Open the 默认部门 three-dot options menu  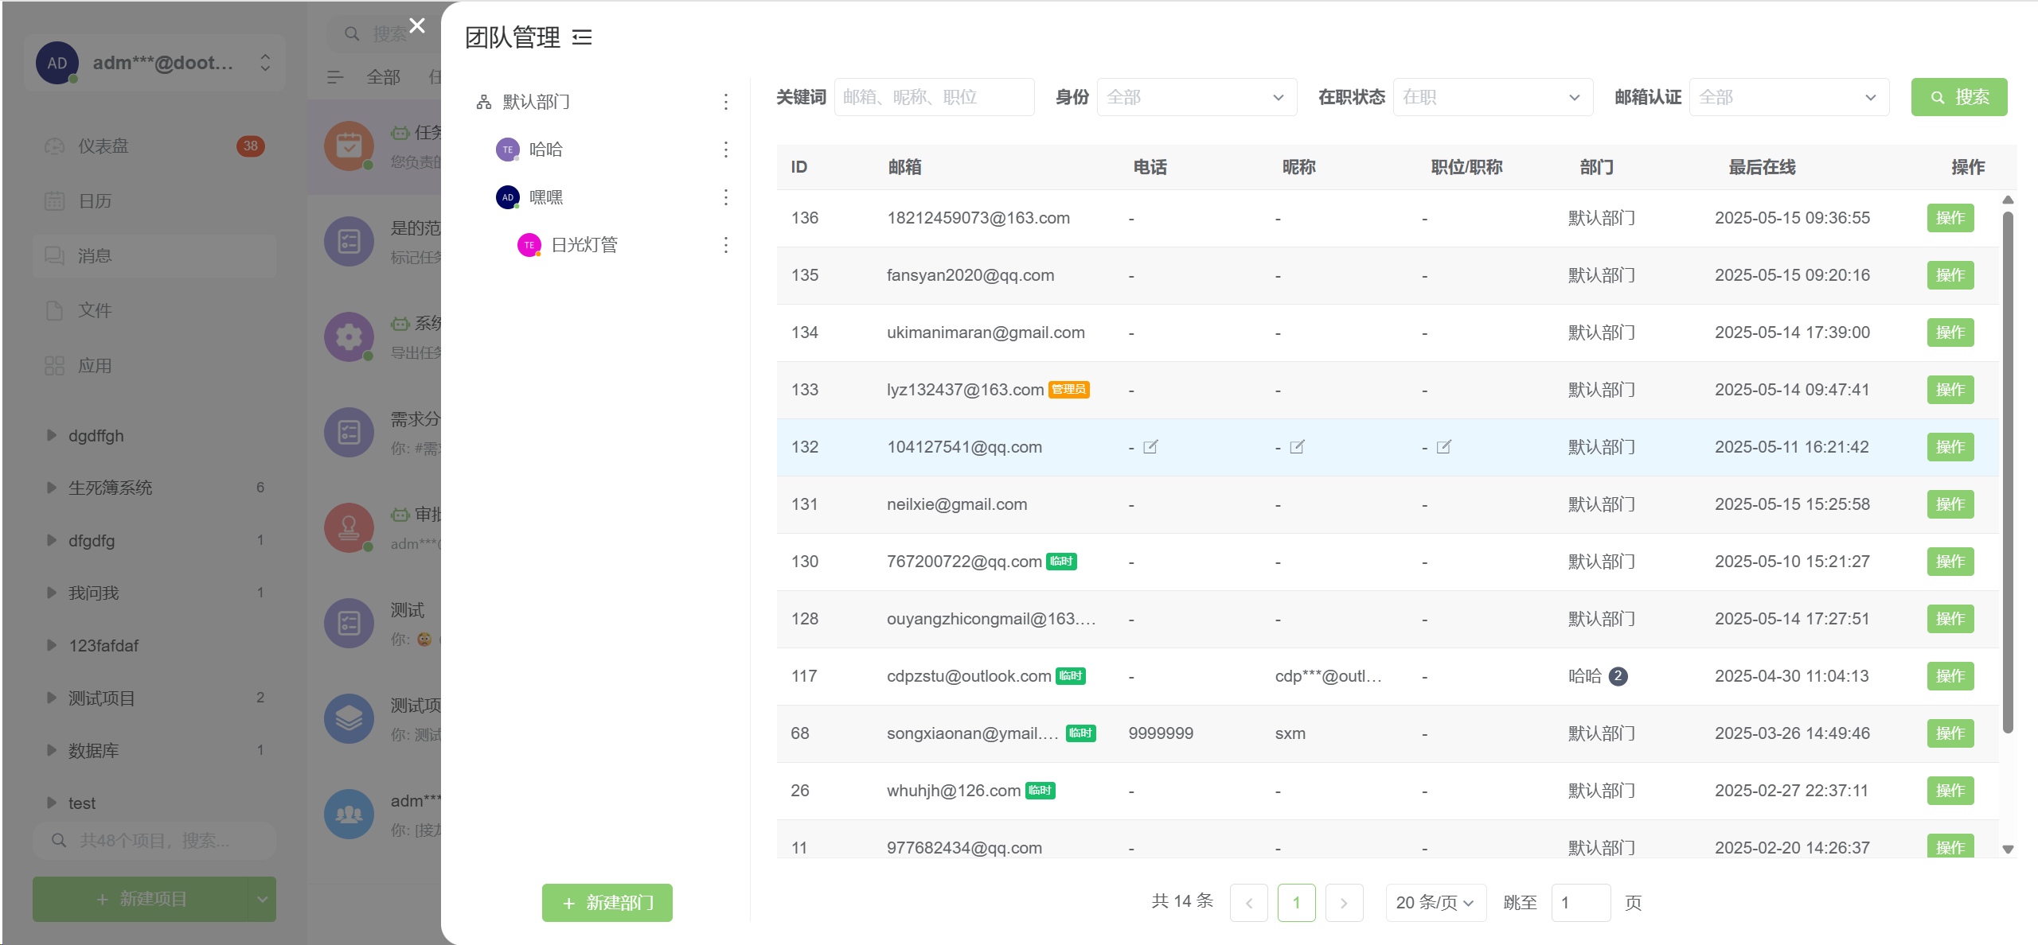(725, 102)
